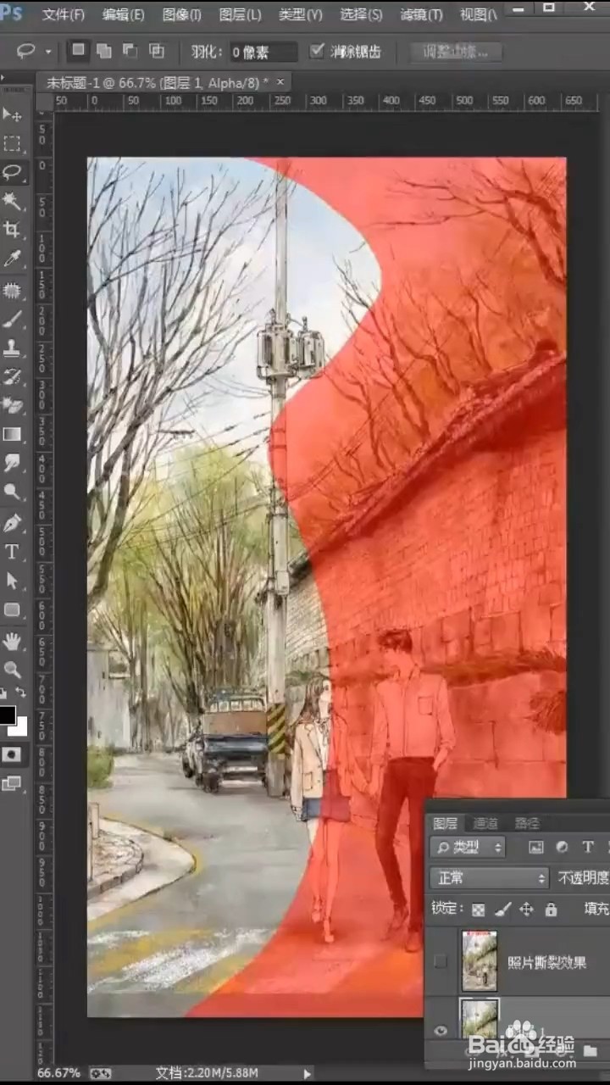Viewport: 610px width, 1085px height.
Task: Open the 图像(I) menu
Action: pyautogui.click(x=181, y=14)
